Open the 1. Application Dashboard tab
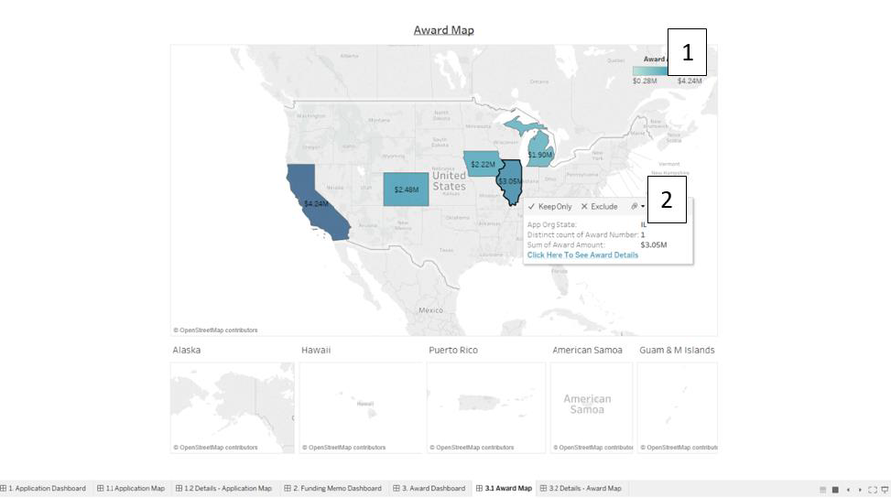891x498 pixels. tap(46, 489)
